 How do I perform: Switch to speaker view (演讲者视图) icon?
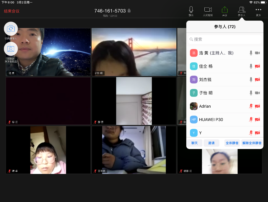coord(11,49)
